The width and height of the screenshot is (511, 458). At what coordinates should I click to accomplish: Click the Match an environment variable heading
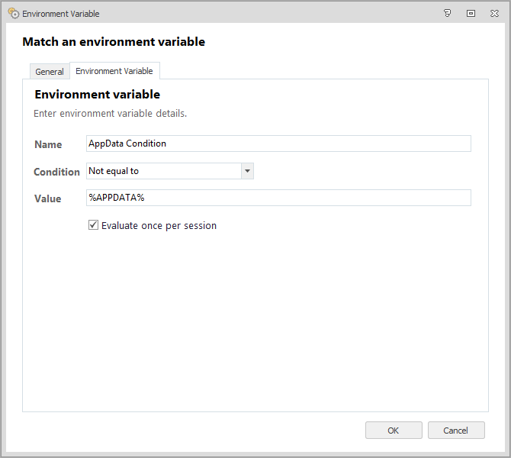point(114,42)
